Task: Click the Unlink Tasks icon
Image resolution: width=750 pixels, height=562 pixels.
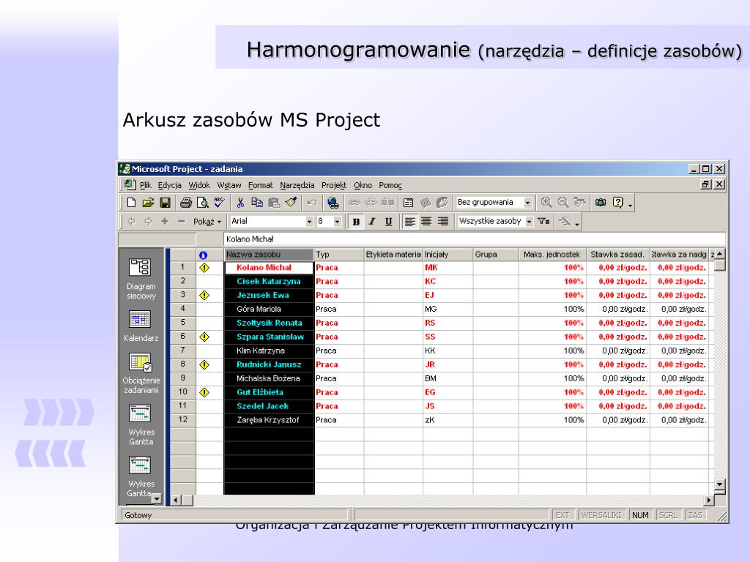Action: pos(371,203)
